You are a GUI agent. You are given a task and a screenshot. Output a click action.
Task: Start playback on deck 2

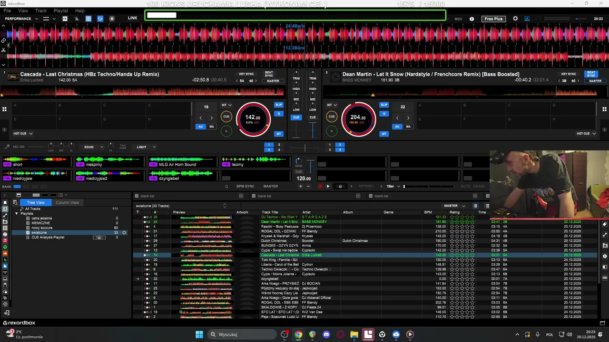click(332, 131)
